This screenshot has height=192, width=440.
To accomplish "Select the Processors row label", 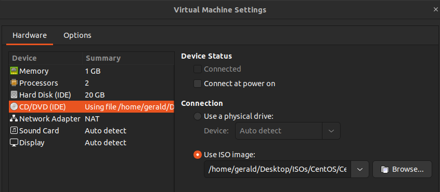I will [x=38, y=83].
